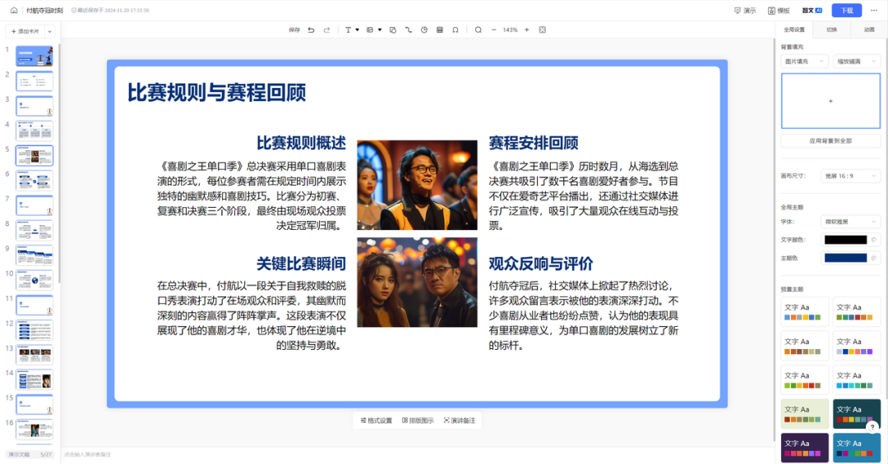The height and width of the screenshot is (464, 888).
Task: Switch to the 动画 animation tab
Action: point(869,30)
